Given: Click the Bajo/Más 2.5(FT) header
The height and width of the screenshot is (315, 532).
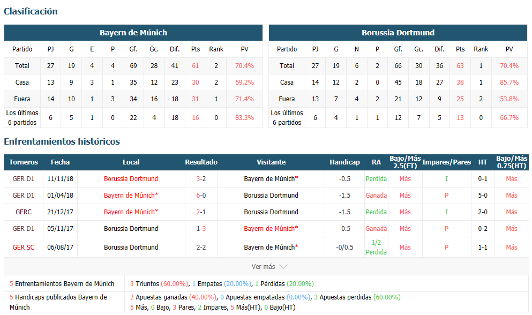Looking at the screenshot, I should [x=405, y=162].
